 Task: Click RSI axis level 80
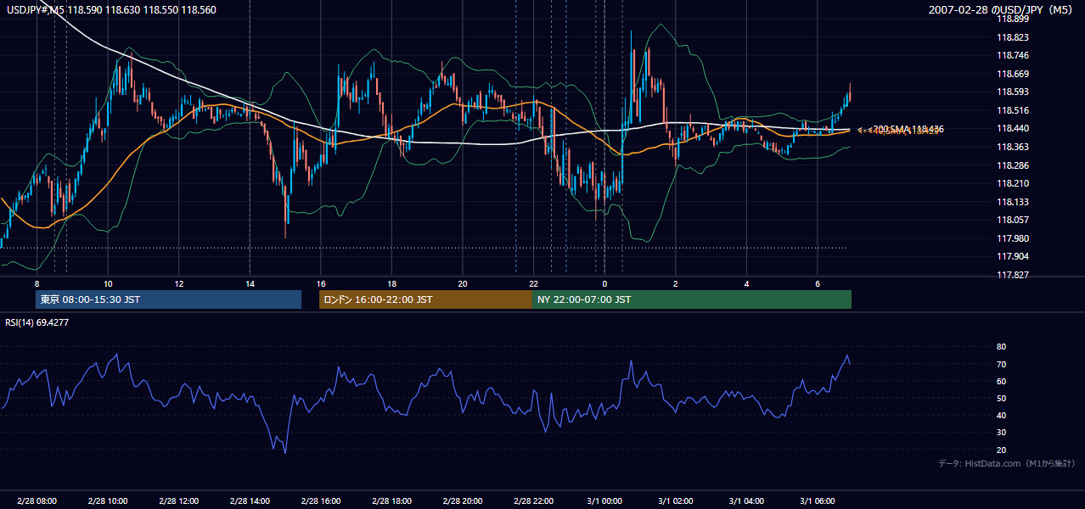coord(1001,347)
